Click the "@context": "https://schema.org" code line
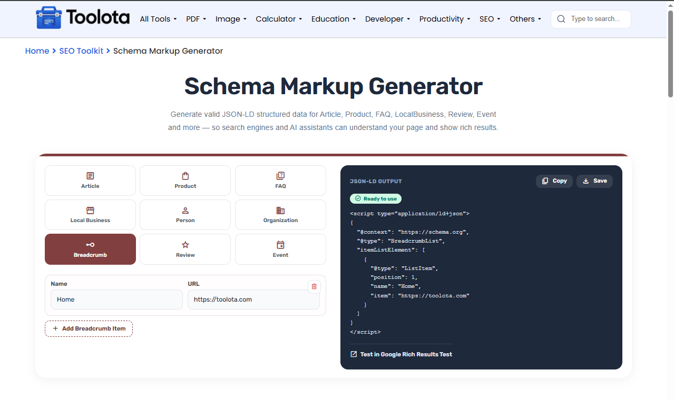The image size is (674, 400). point(413,232)
